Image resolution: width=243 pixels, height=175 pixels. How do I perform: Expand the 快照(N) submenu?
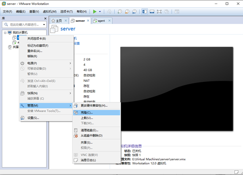(x=46, y=93)
